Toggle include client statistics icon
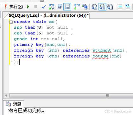 tap(85, 7)
